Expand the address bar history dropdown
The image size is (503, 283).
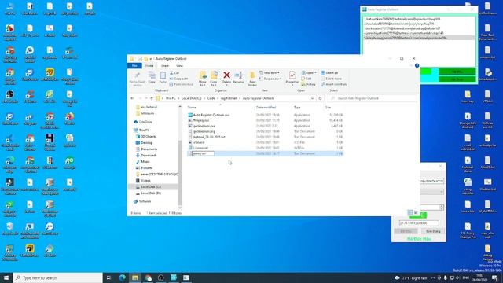point(312,98)
